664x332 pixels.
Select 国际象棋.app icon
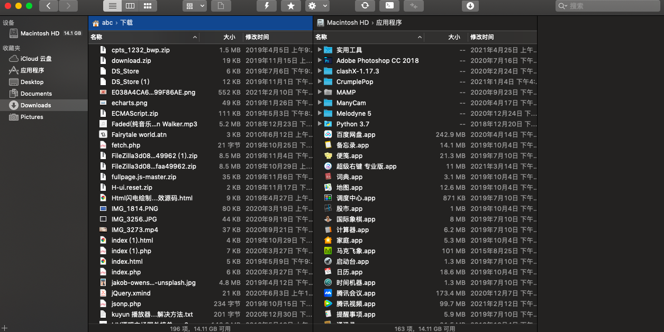tap(328, 219)
